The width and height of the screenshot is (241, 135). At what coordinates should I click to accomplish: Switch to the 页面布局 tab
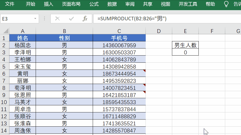click(x=71, y=4)
